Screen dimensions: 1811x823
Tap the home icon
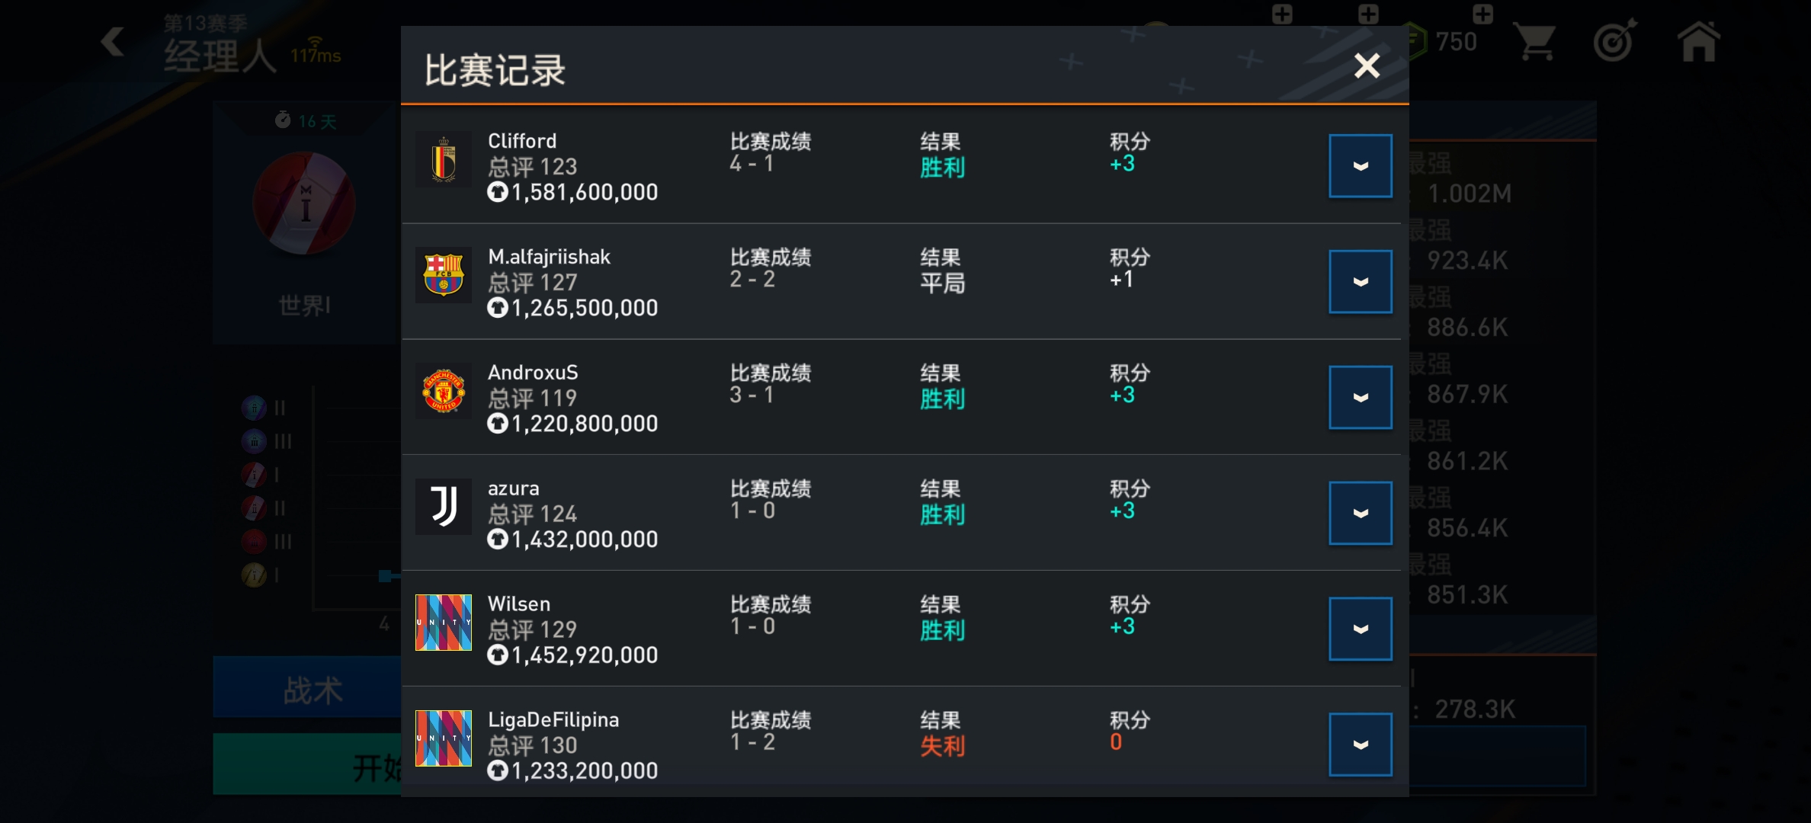pyautogui.click(x=1699, y=42)
